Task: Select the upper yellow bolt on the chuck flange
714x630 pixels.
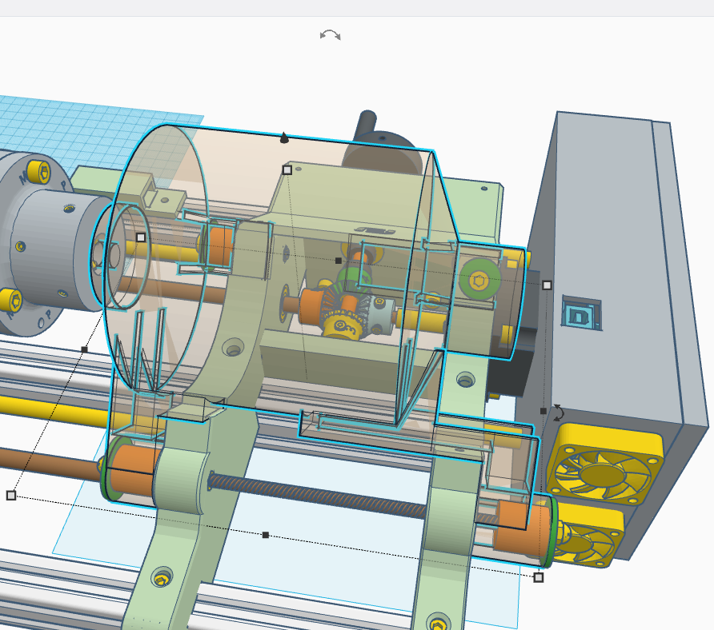Action: click(x=38, y=172)
